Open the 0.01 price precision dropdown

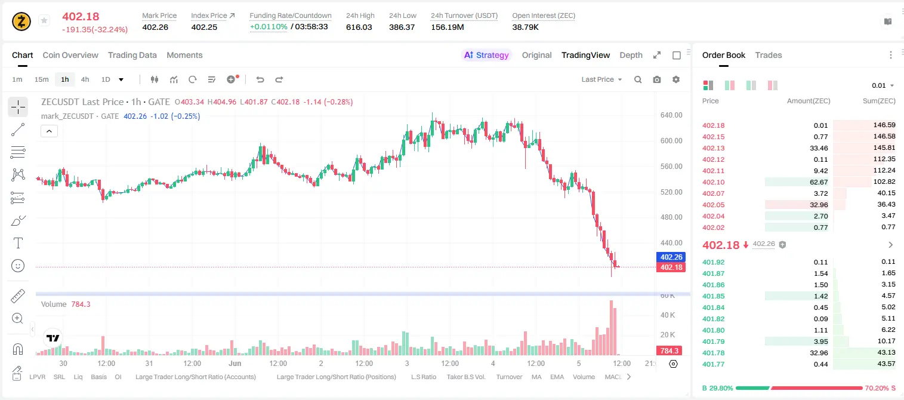coord(883,85)
